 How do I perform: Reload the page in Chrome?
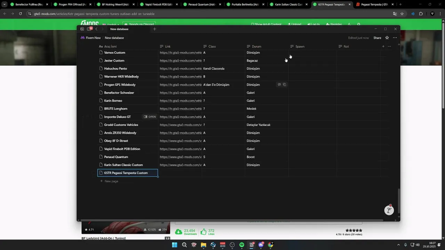click(x=21, y=14)
